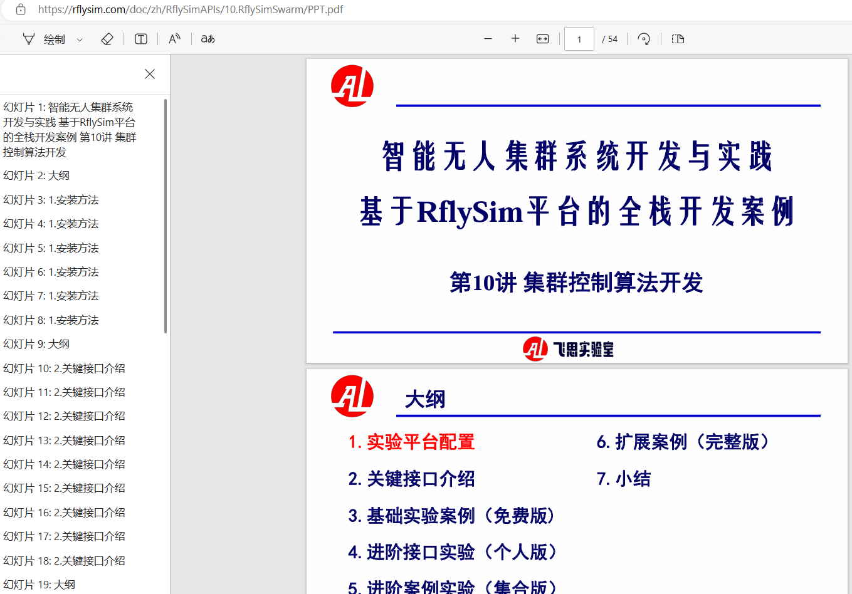Screen dimensions: 852x594
Task: Go to 幻灯片 19: 大纲
Action: point(39,585)
